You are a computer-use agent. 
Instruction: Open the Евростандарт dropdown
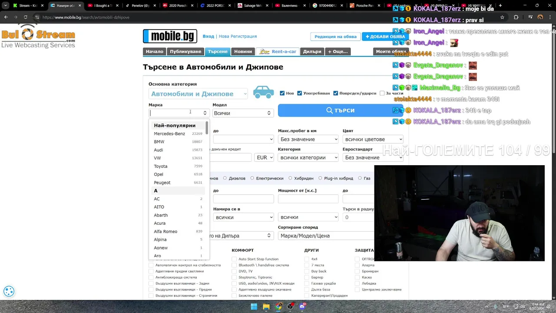(x=373, y=157)
